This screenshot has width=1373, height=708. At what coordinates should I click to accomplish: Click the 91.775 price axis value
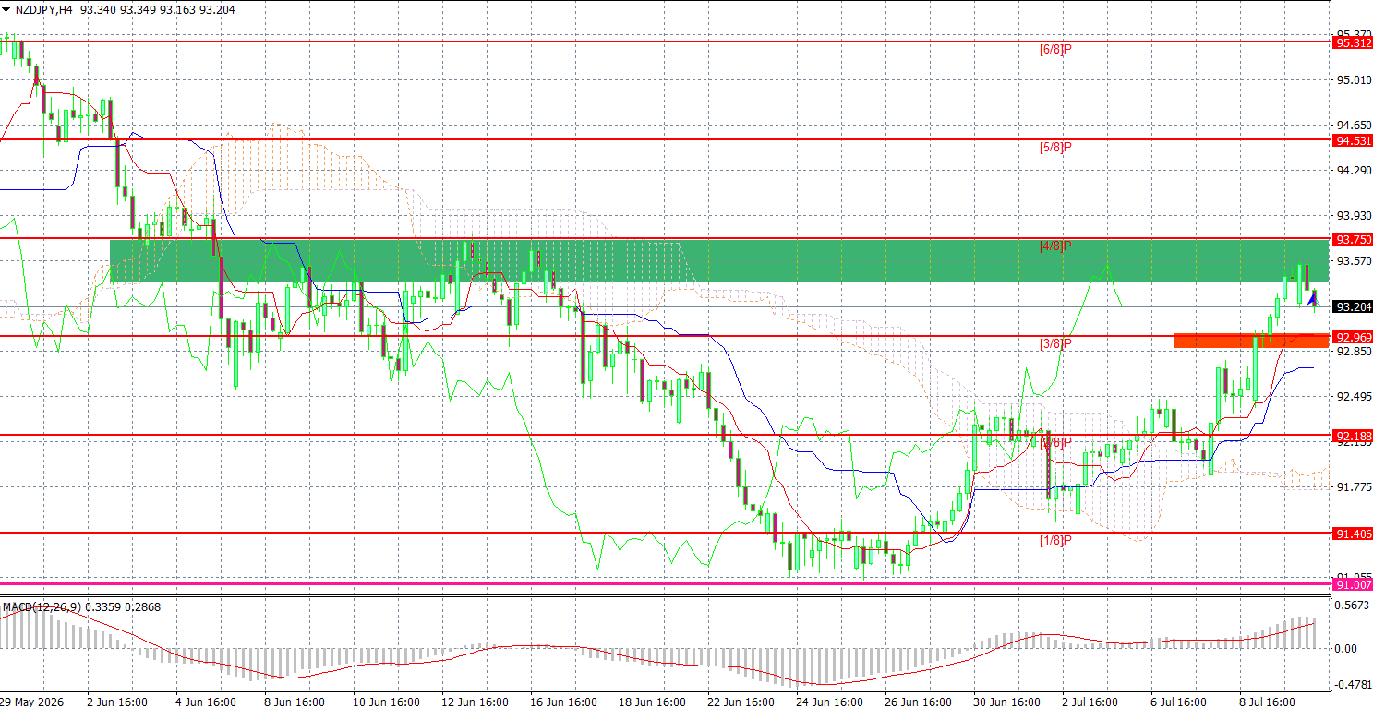pos(1353,487)
